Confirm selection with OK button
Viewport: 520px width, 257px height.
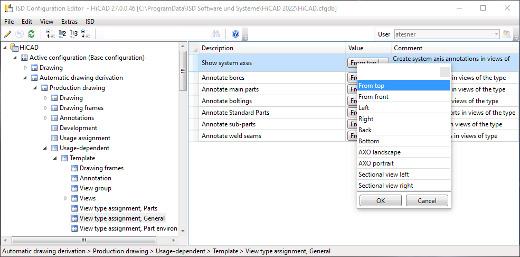(x=381, y=200)
